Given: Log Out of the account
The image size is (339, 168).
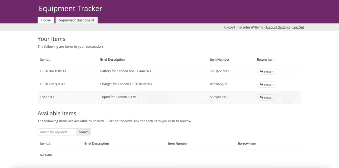Looking at the screenshot, I should pyautogui.click(x=298, y=28).
